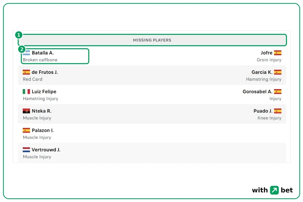
Task: Click the Angola flag beside Nteka R.
Action: click(26, 111)
